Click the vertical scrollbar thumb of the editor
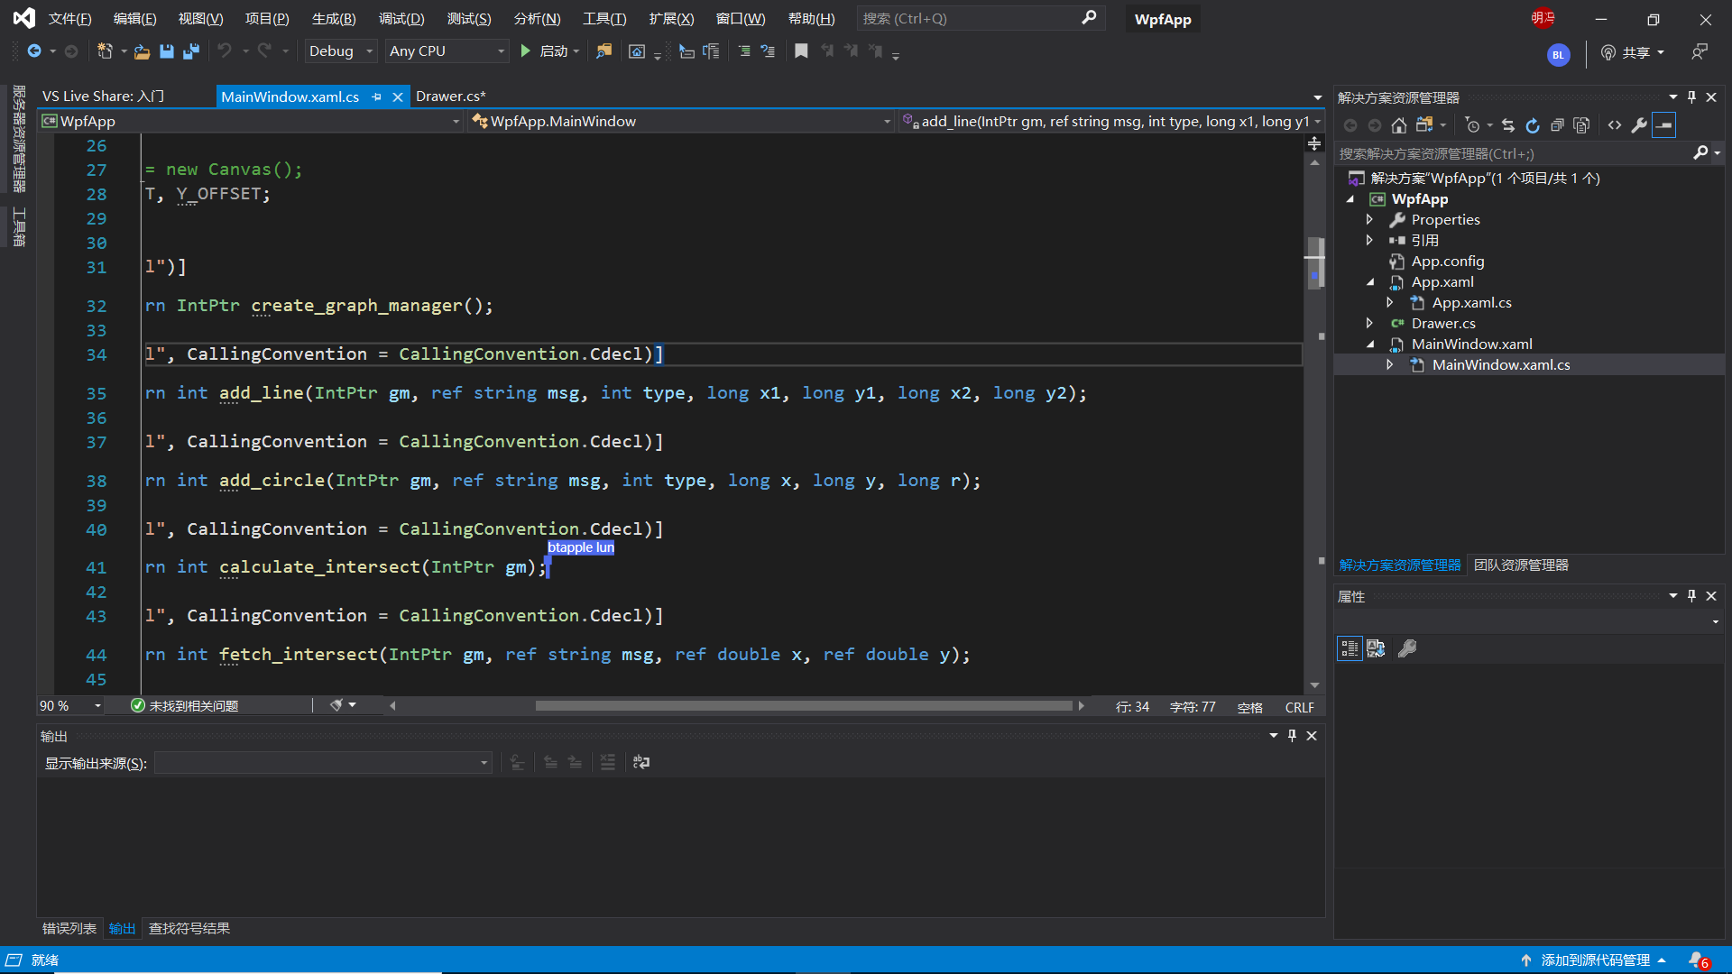Image resolution: width=1732 pixels, height=974 pixels. (x=1315, y=262)
